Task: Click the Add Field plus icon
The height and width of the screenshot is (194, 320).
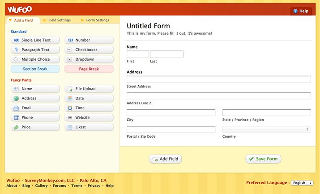Action: pyautogui.click(x=155, y=159)
